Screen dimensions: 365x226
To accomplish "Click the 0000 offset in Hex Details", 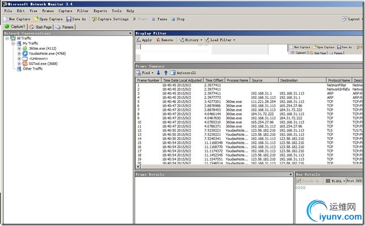I will (300, 188).
